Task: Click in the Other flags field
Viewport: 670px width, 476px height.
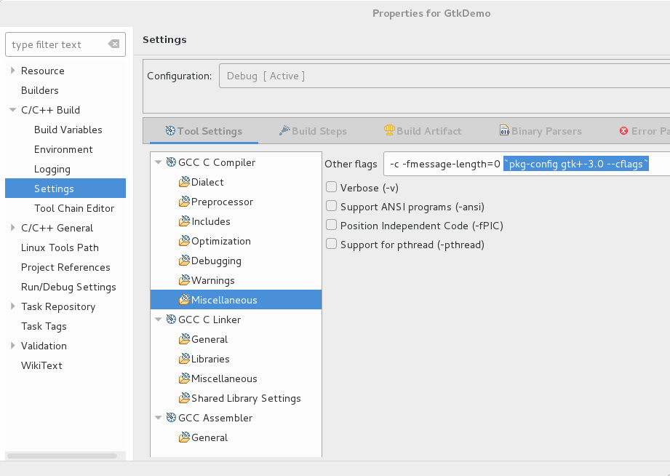Action: tap(527, 164)
